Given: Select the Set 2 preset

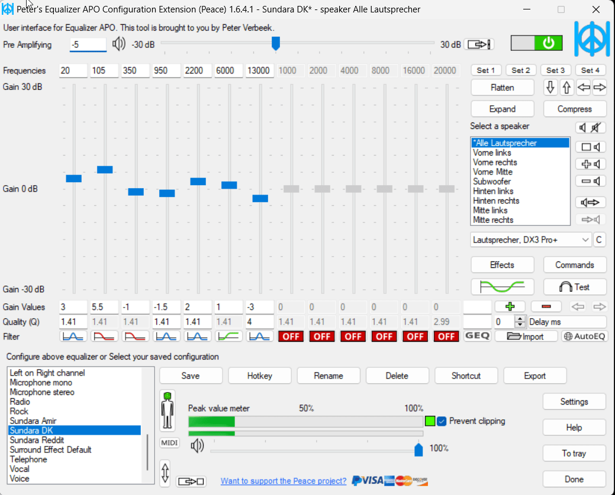Looking at the screenshot, I should pyautogui.click(x=520, y=70).
